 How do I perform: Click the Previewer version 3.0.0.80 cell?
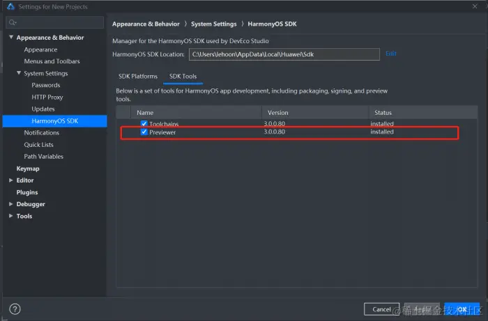[x=274, y=132]
